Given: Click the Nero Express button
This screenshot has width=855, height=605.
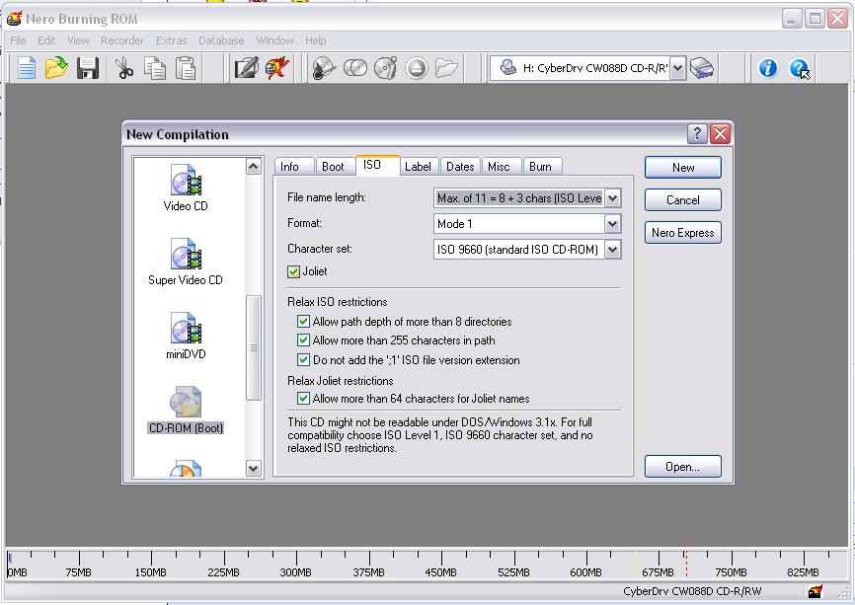Looking at the screenshot, I should (682, 233).
